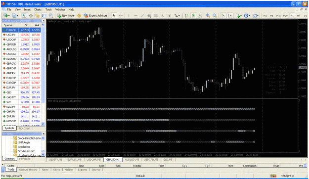Click the zoom in magnifier icon
Viewport: 309px width, 179px height.
208,15
